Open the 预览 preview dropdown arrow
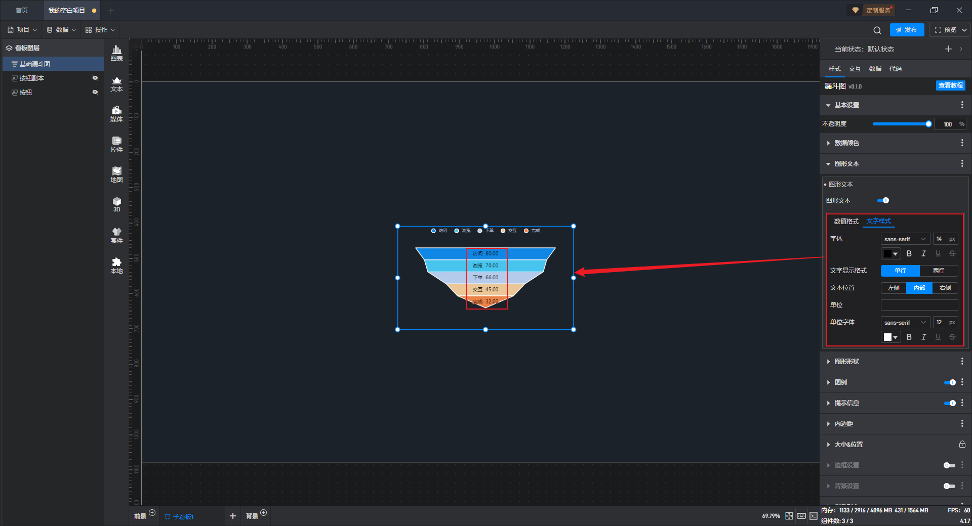Viewport: 972px width, 526px height. (964, 30)
